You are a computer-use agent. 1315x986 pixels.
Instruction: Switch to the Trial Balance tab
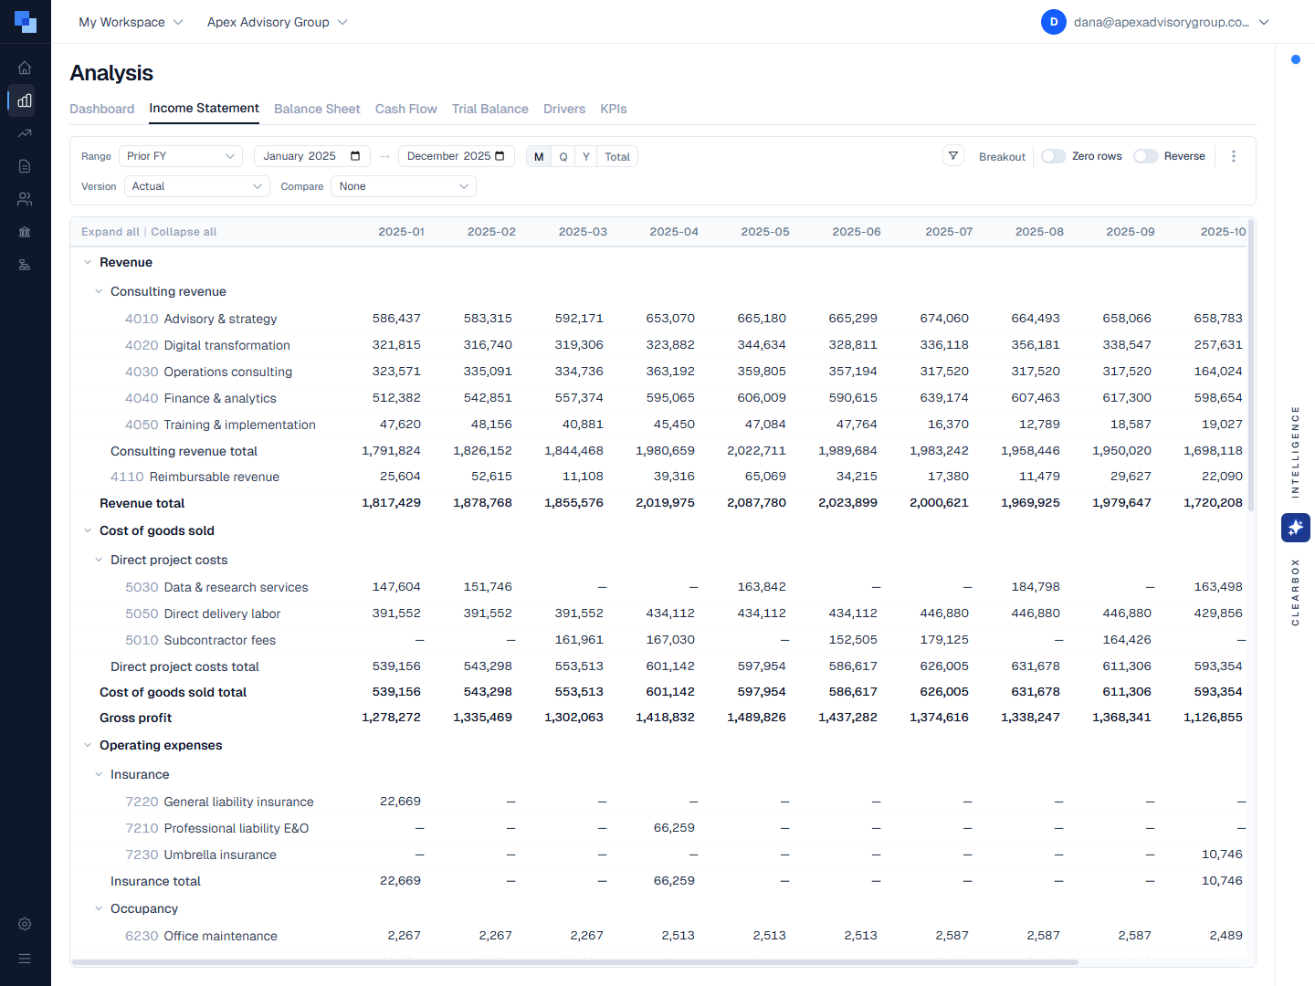pyautogui.click(x=490, y=109)
